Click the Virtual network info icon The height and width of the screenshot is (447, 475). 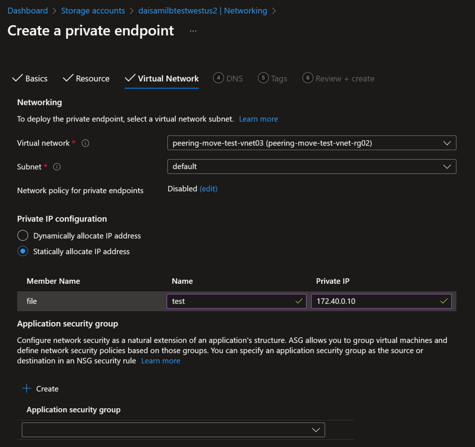[x=85, y=143]
